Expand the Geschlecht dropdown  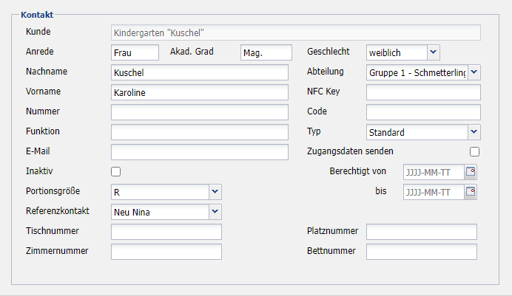coord(434,52)
